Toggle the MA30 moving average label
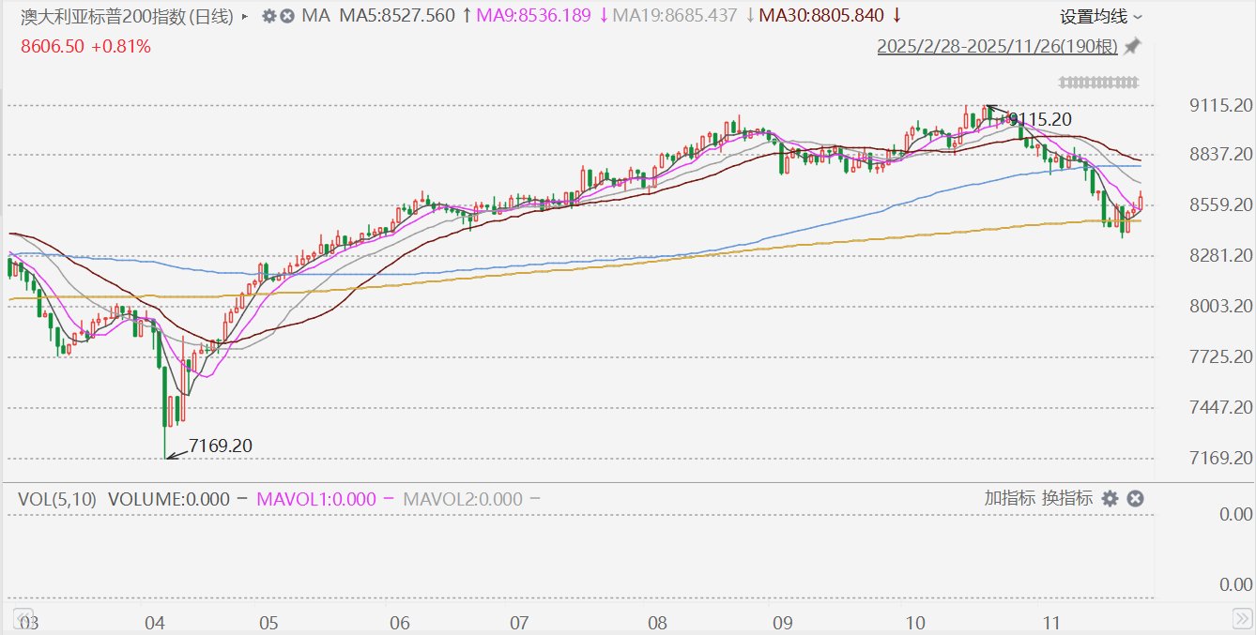 pos(821,16)
